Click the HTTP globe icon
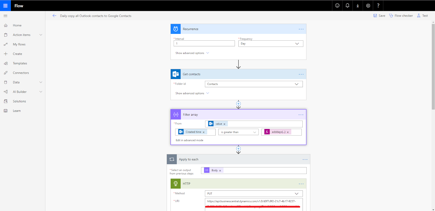435x211 pixels. click(x=176, y=184)
